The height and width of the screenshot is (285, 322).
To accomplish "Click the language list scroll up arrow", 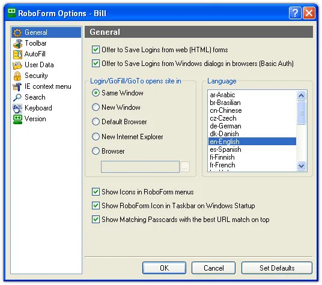I will tap(301, 95).
